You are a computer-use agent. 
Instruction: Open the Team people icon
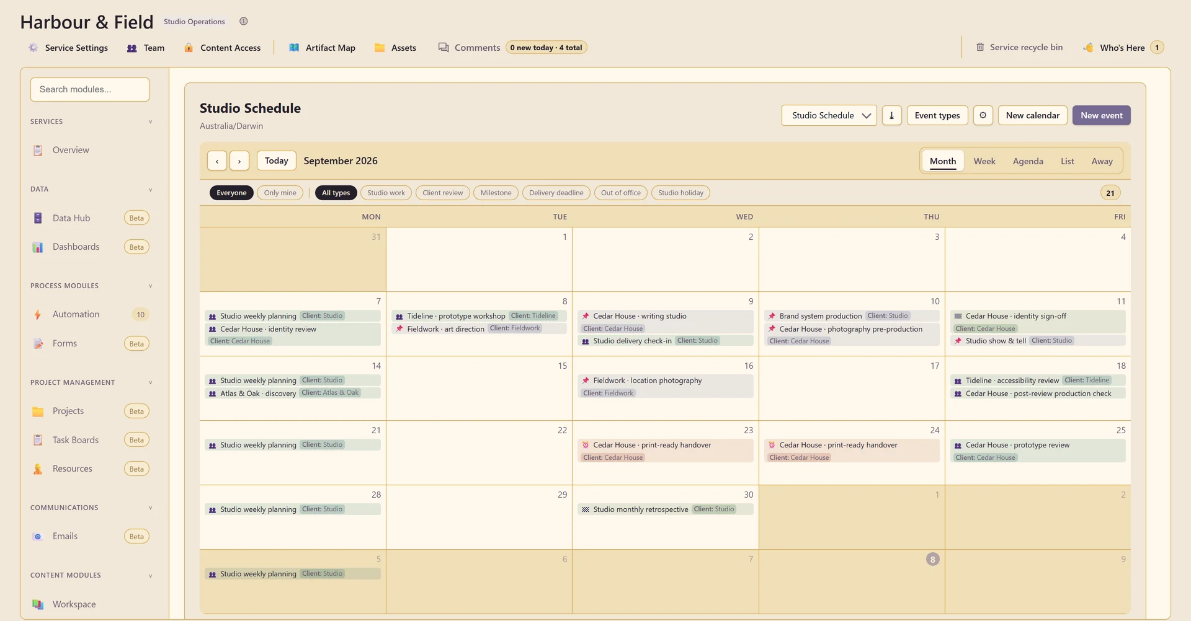[132, 48]
